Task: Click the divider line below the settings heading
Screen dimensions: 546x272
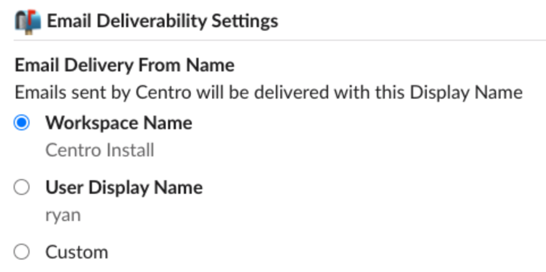Action: pos(280,40)
